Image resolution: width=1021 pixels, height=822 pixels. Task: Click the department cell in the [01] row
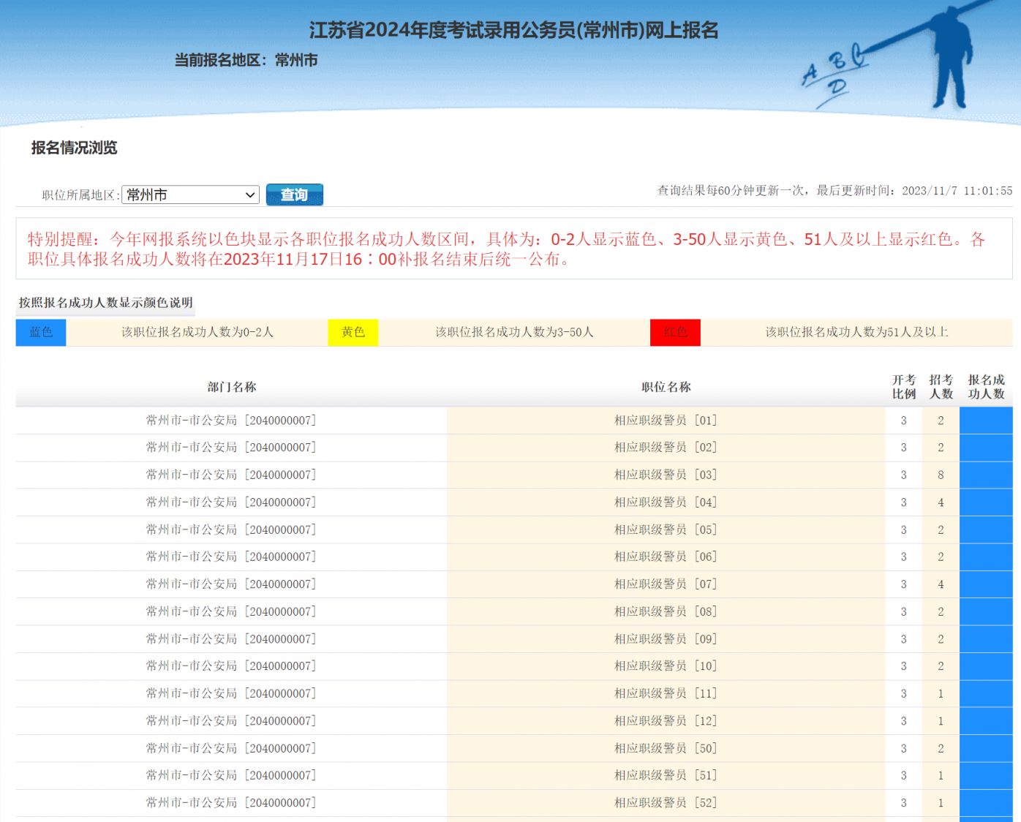(x=231, y=421)
